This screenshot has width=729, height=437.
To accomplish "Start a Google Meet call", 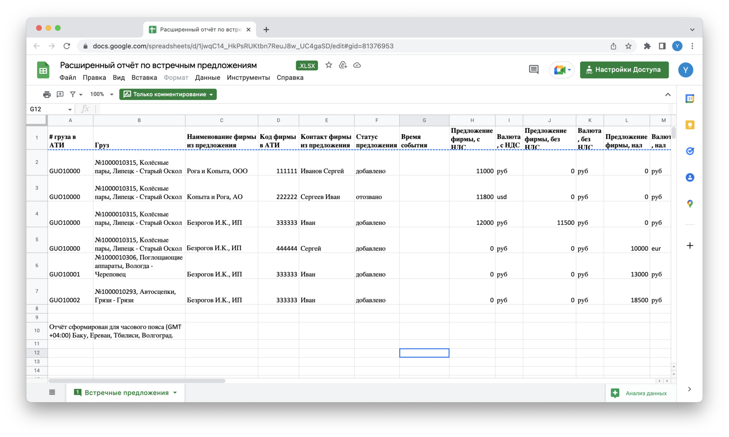I will 559,69.
